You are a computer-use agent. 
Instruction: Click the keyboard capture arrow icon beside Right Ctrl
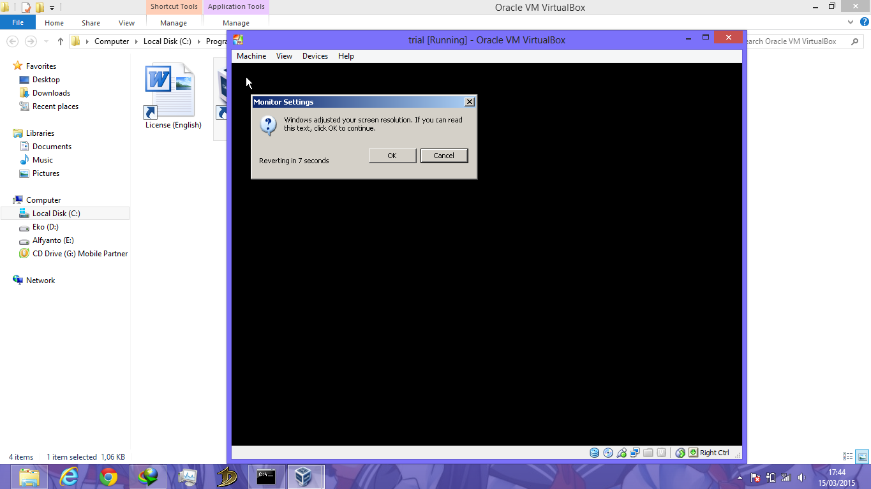pyautogui.click(x=693, y=453)
